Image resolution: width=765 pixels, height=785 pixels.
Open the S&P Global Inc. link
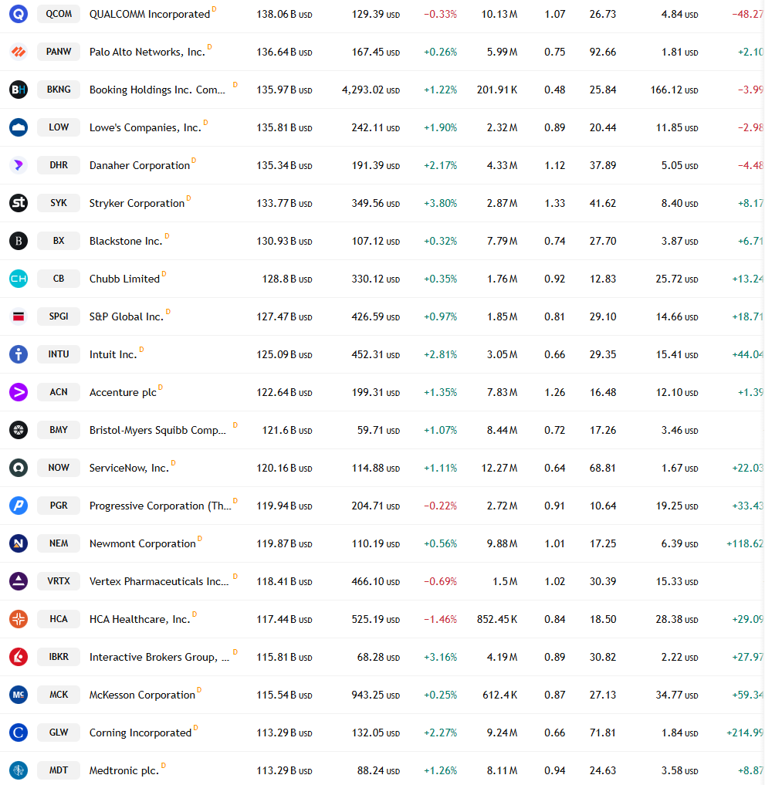(x=127, y=316)
